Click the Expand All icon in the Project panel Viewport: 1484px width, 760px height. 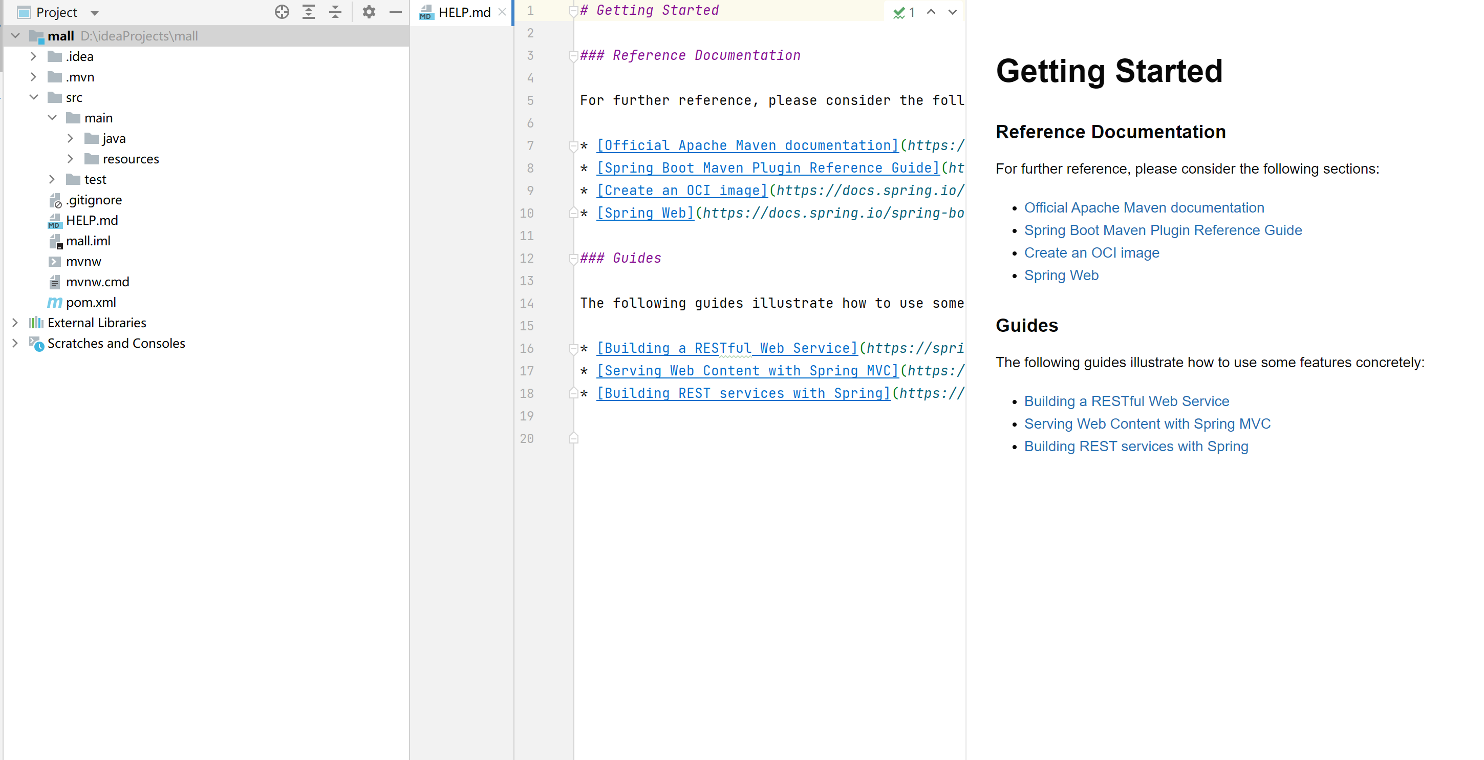309,12
